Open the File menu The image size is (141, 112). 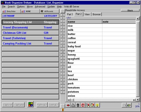point(4,7)
